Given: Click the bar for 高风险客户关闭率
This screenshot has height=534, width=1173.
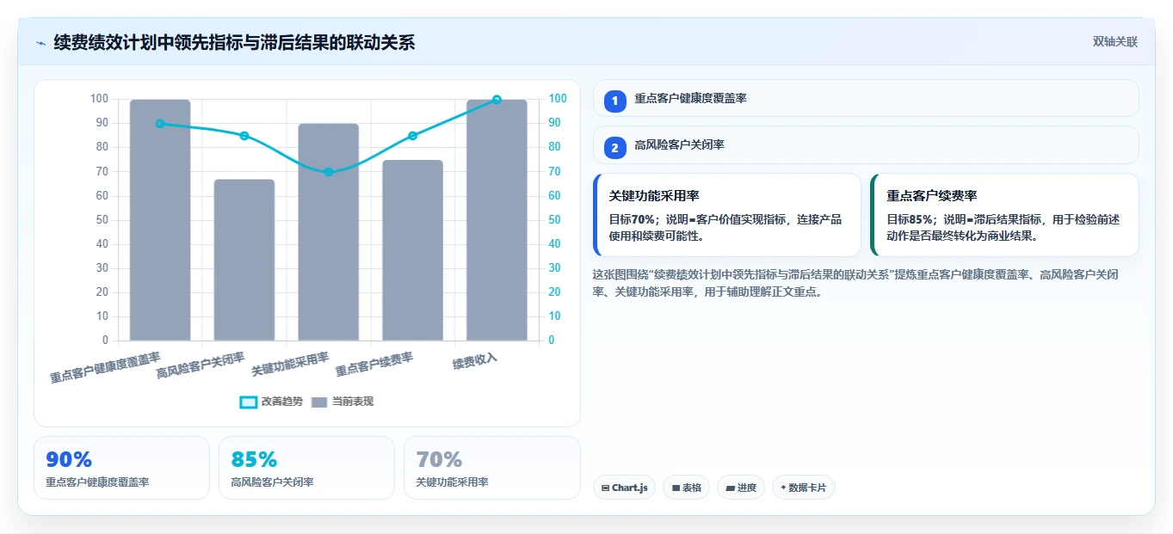Looking at the screenshot, I should (244, 260).
